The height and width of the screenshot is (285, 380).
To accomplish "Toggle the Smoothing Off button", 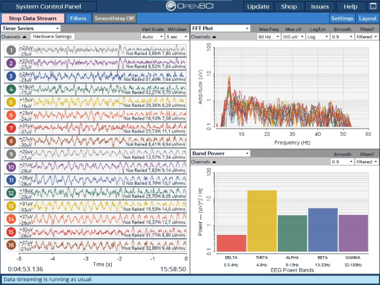I will coord(114,18).
